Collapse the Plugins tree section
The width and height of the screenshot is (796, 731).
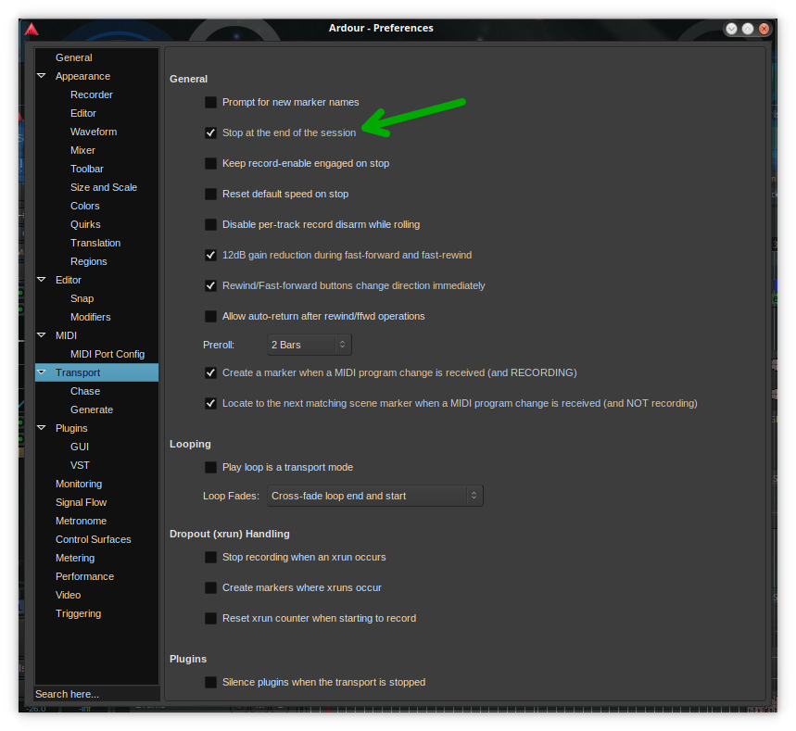tap(42, 428)
